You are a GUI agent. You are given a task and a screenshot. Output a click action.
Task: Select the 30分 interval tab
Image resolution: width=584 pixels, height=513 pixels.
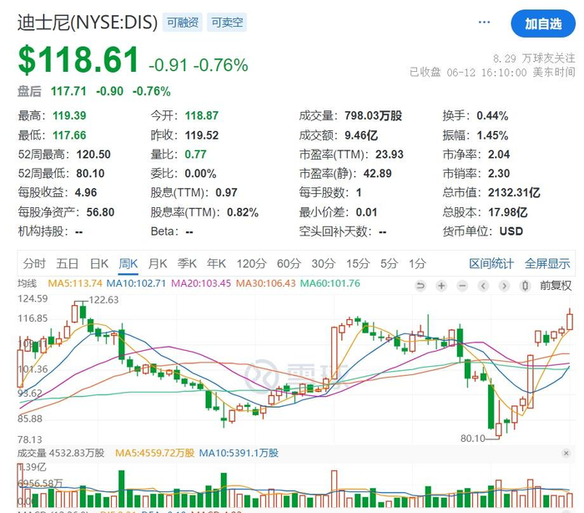324,263
